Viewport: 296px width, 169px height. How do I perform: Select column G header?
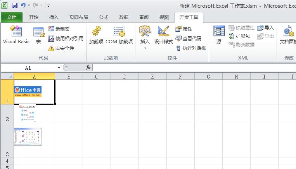click(x=208, y=77)
